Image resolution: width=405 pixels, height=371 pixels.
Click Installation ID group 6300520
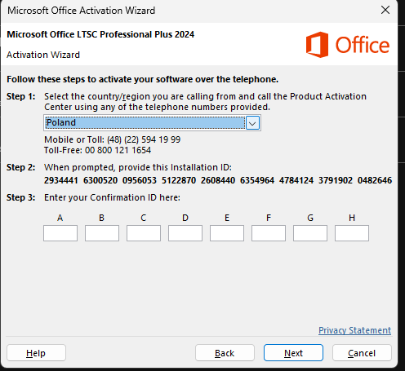point(100,180)
